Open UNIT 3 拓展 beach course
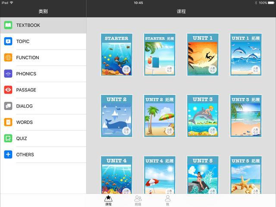This screenshot has height=207, width=276. point(246,116)
